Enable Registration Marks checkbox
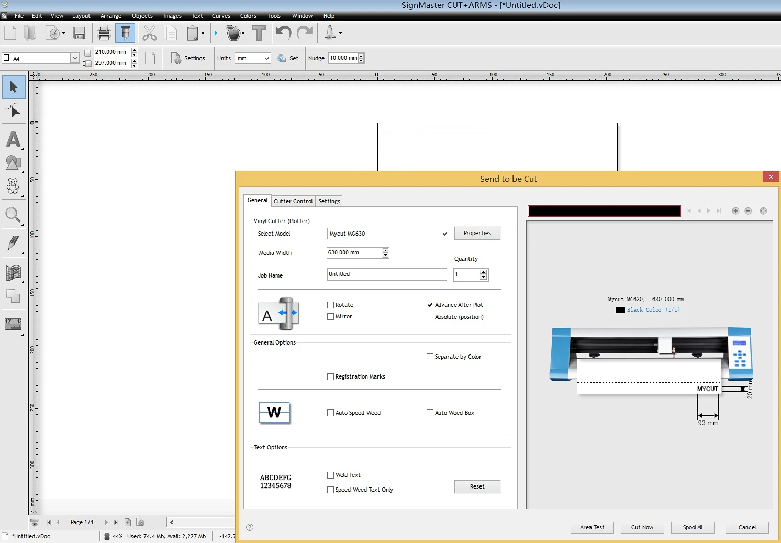The height and width of the screenshot is (543, 781). point(331,376)
